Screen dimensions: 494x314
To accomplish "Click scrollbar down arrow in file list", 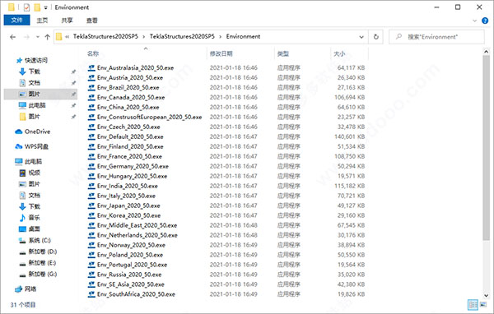I will (x=486, y=295).
